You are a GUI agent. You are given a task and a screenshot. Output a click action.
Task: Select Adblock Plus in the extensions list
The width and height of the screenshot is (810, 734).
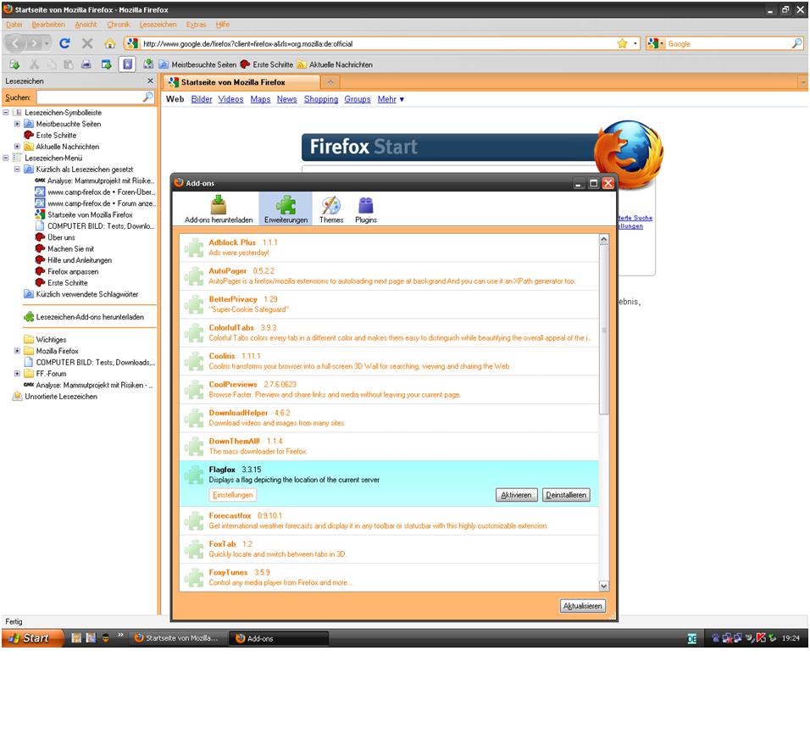pos(389,247)
